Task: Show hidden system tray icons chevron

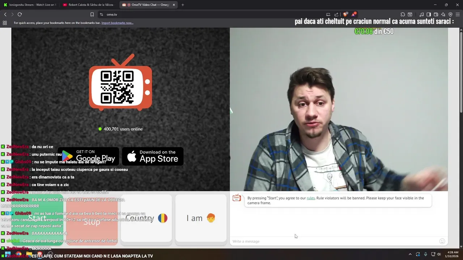Action: tap(410, 254)
